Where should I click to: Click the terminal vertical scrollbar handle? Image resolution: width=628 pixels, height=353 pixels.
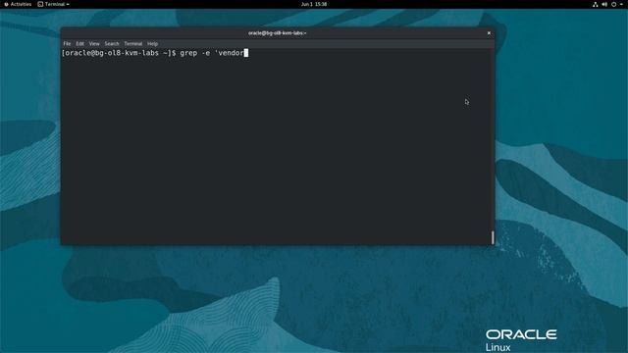tap(493, 237)
